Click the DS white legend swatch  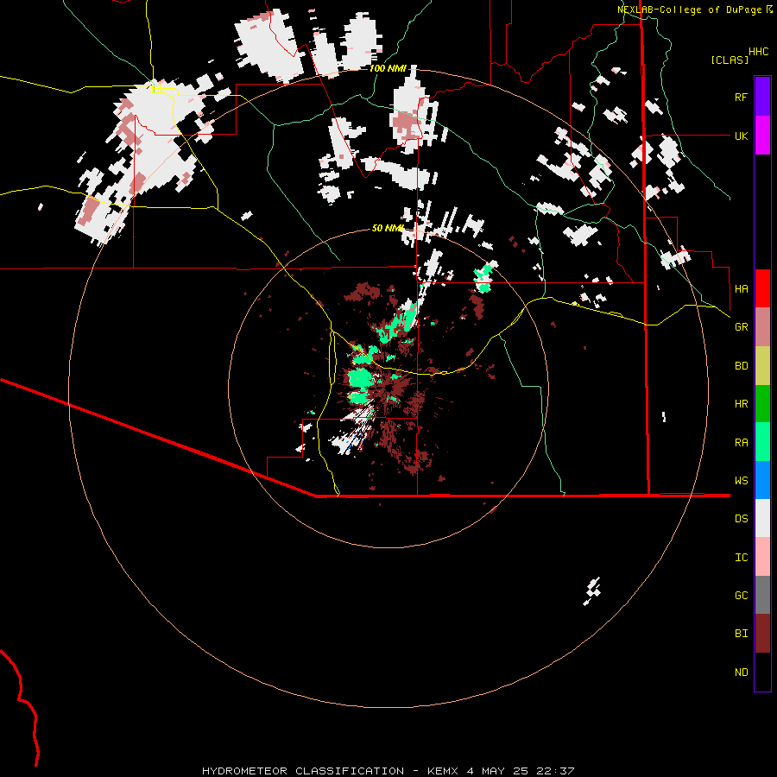pos(762,518)
